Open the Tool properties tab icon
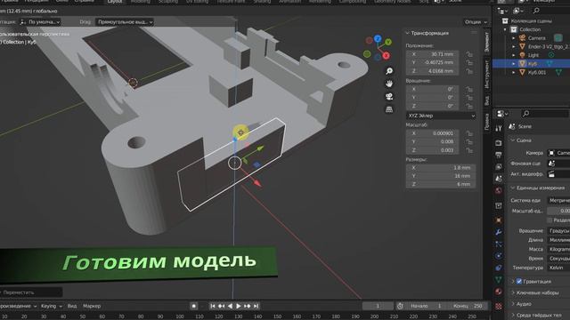This screenshot has height=320, width=570. (x=499, y=129)
